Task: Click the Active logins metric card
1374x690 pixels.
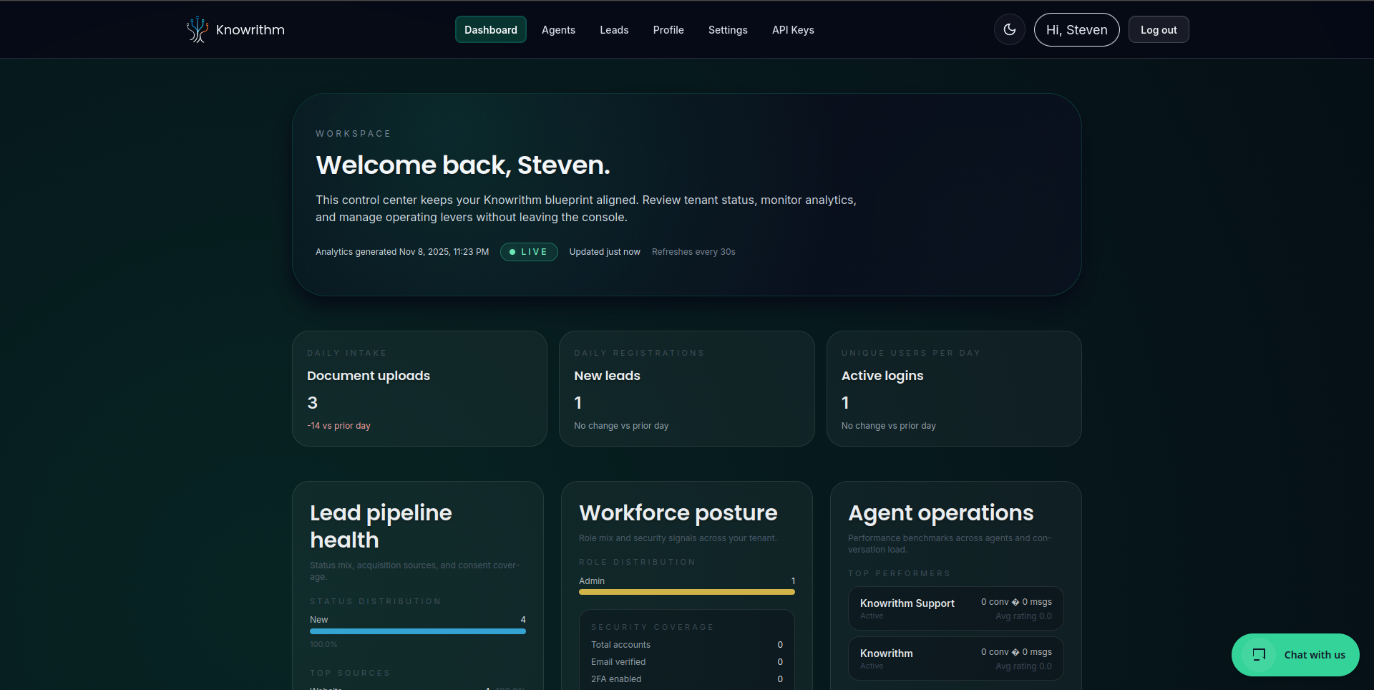Action: click(x=954, y=389)
